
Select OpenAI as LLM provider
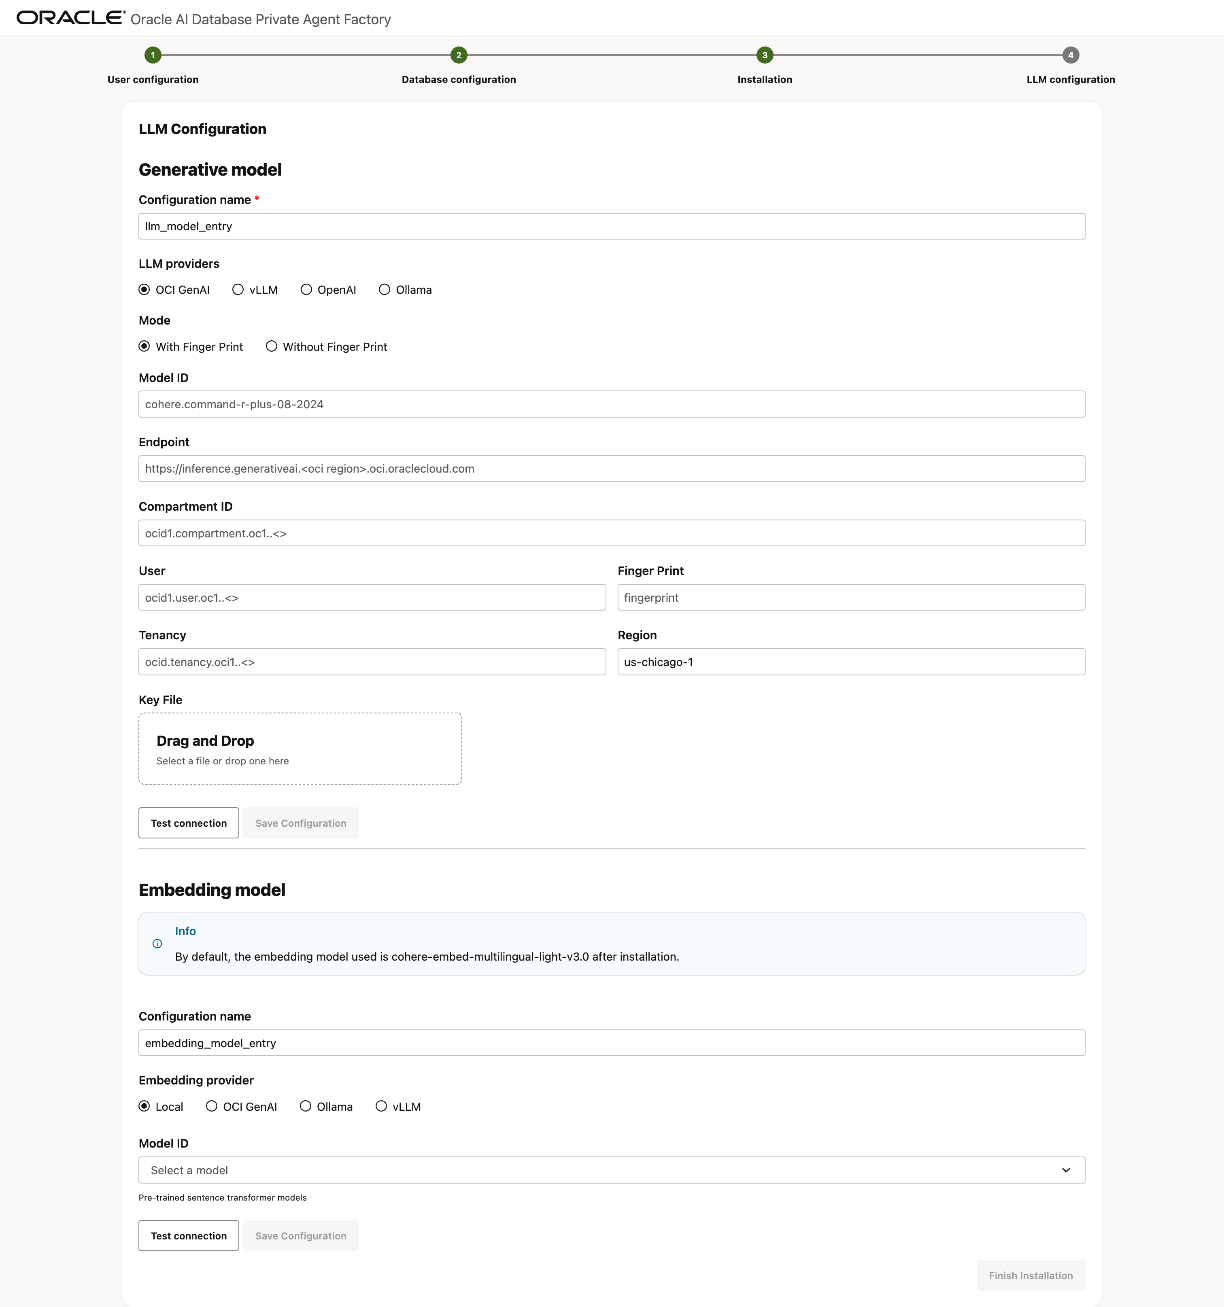point(306,290)
